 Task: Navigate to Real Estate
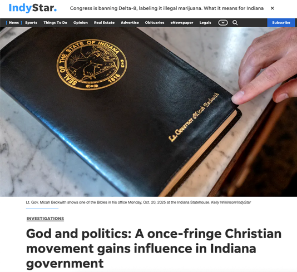(104, 23)
